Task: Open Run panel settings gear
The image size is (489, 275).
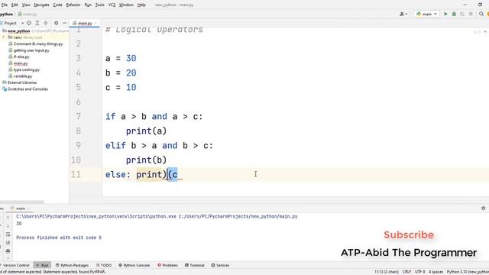Action: [x=484, y=209]
